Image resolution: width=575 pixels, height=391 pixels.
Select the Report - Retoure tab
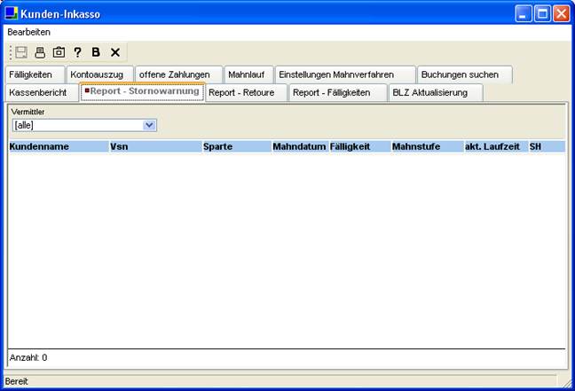(x=247, y=92)
